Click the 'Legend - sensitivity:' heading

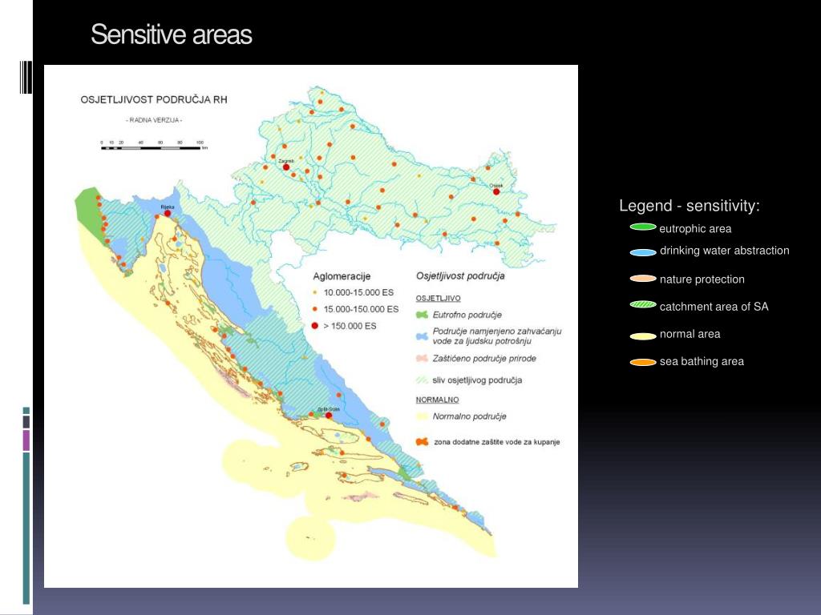[x=689, y=206]
